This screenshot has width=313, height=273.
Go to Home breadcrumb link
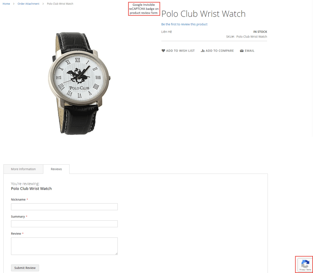pyautogui.click(x=6, y=4)
